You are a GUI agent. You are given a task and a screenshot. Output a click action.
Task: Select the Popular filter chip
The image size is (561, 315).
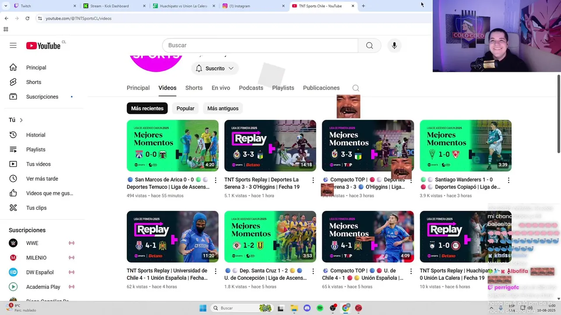(185, 108)
